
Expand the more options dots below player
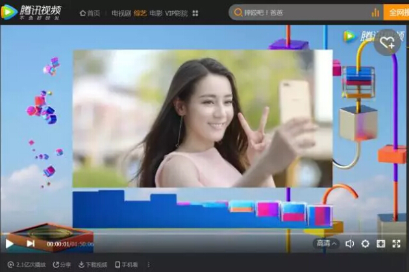148,265
